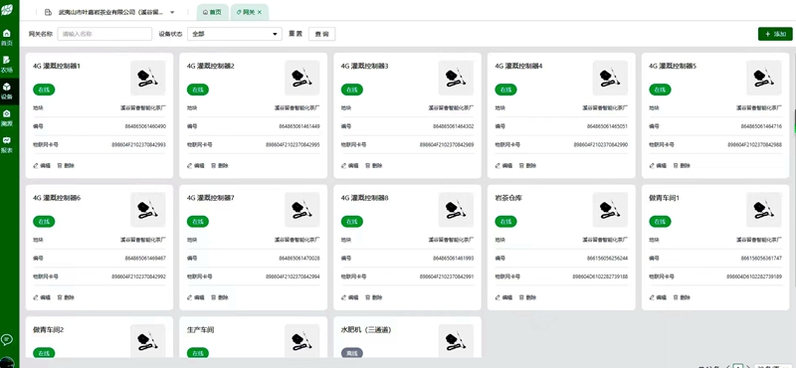Delete the 4G 灌溉控制器3 gateway
The image size is (796, 368).
click(374, 165)
